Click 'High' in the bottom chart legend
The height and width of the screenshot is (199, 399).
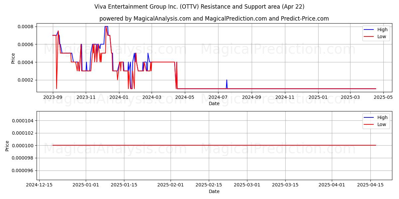[x=382, y=117]
